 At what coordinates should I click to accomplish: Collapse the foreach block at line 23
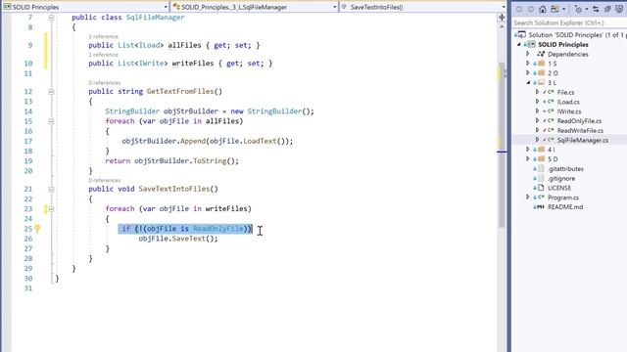(x=51, y=208)
